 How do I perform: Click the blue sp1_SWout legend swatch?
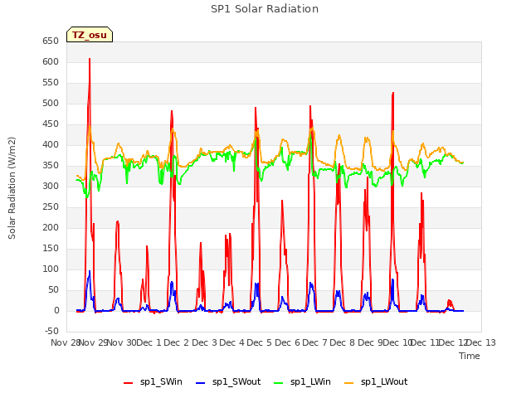coord(201,383)
